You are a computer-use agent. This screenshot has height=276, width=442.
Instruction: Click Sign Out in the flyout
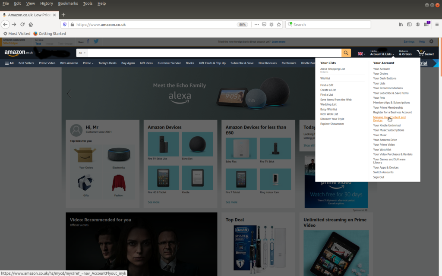click(x=379, y=177)
